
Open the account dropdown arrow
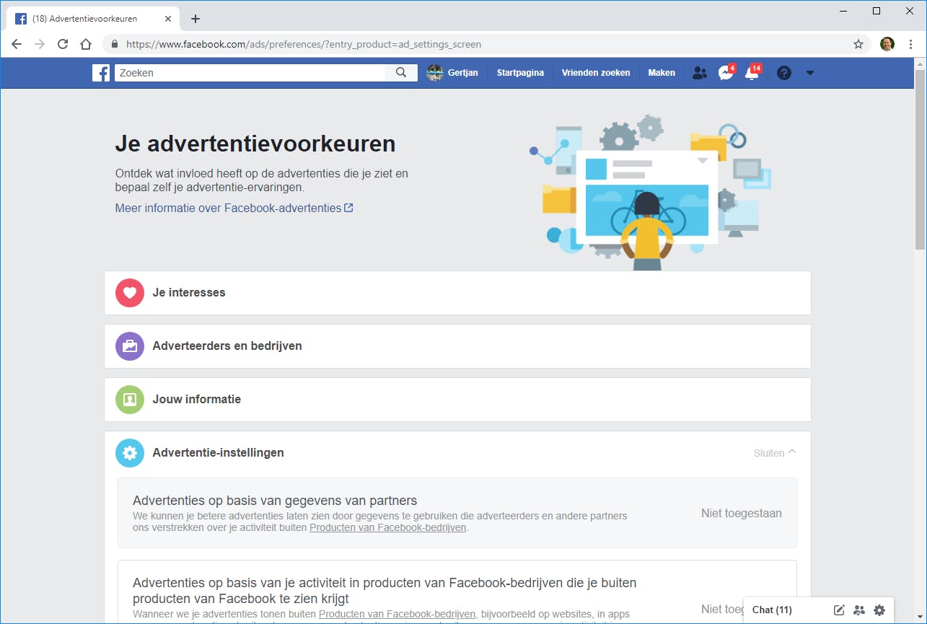tap(809, 73)
